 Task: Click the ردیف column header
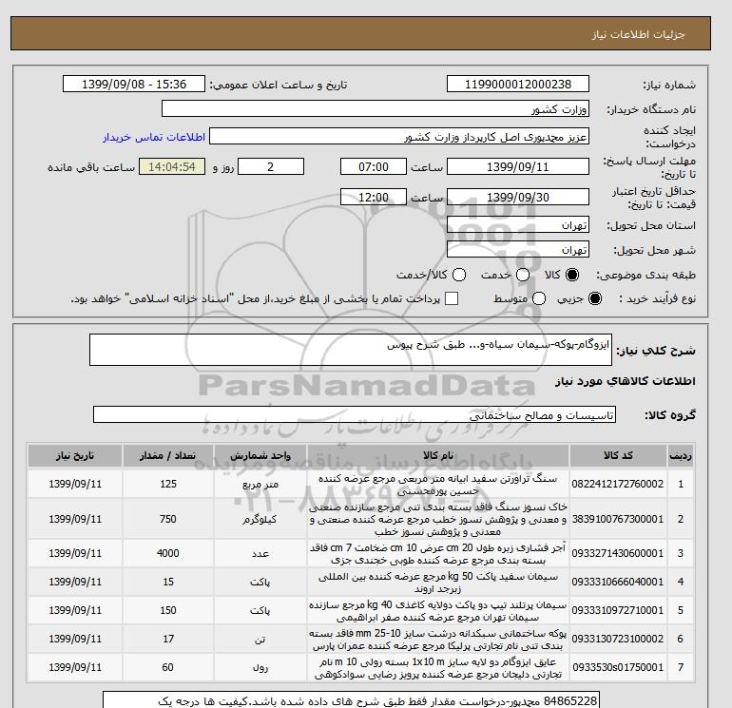click(680, 455)
